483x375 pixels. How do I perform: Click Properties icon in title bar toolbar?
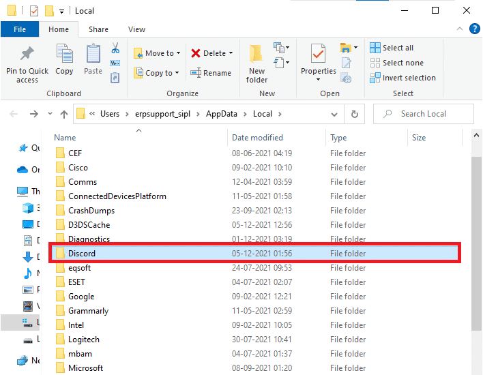point(34,11)
